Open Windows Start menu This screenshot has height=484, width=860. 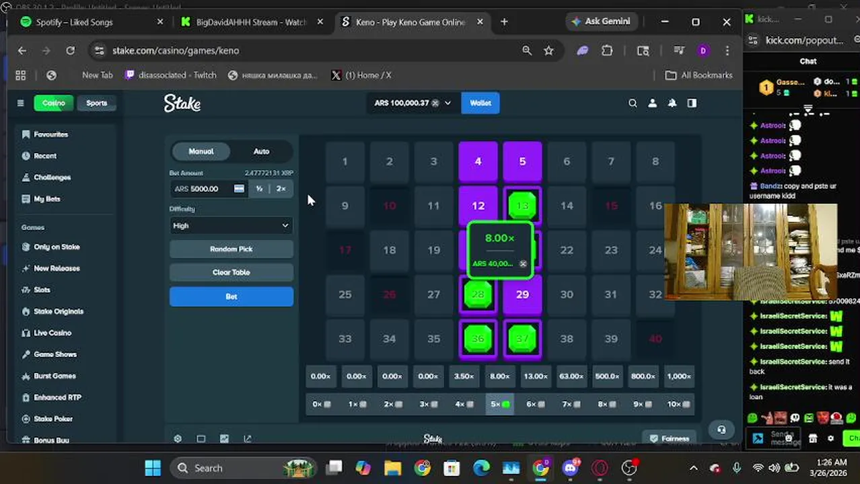click(153, 468)
